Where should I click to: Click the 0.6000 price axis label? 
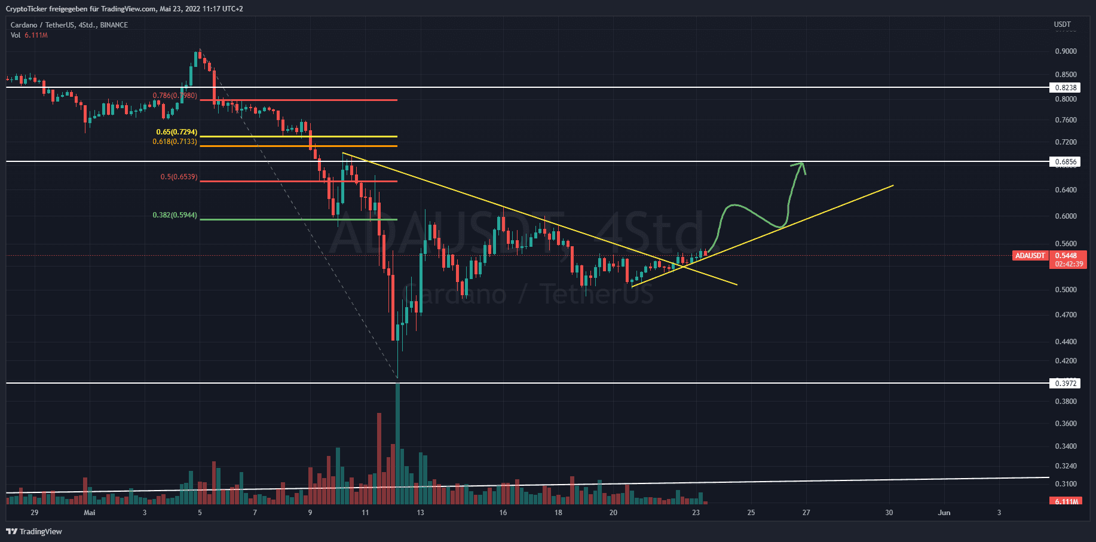tap(1066, 216)
